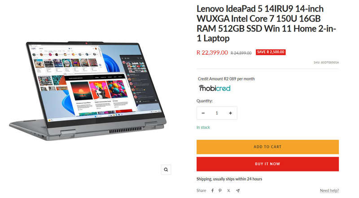Click the Credit Amount R2 089 text
359x198 pixels.
pyautogui.click(x=226, y=79)
